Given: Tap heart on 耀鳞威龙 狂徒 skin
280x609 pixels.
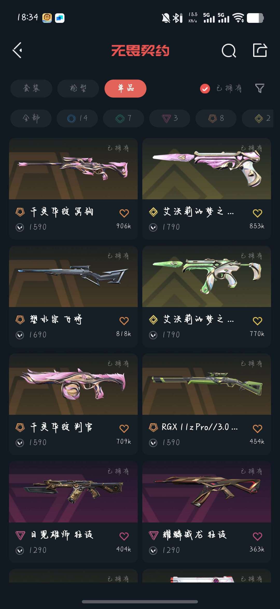Looking at the screenshot, I should coord(257,536).
